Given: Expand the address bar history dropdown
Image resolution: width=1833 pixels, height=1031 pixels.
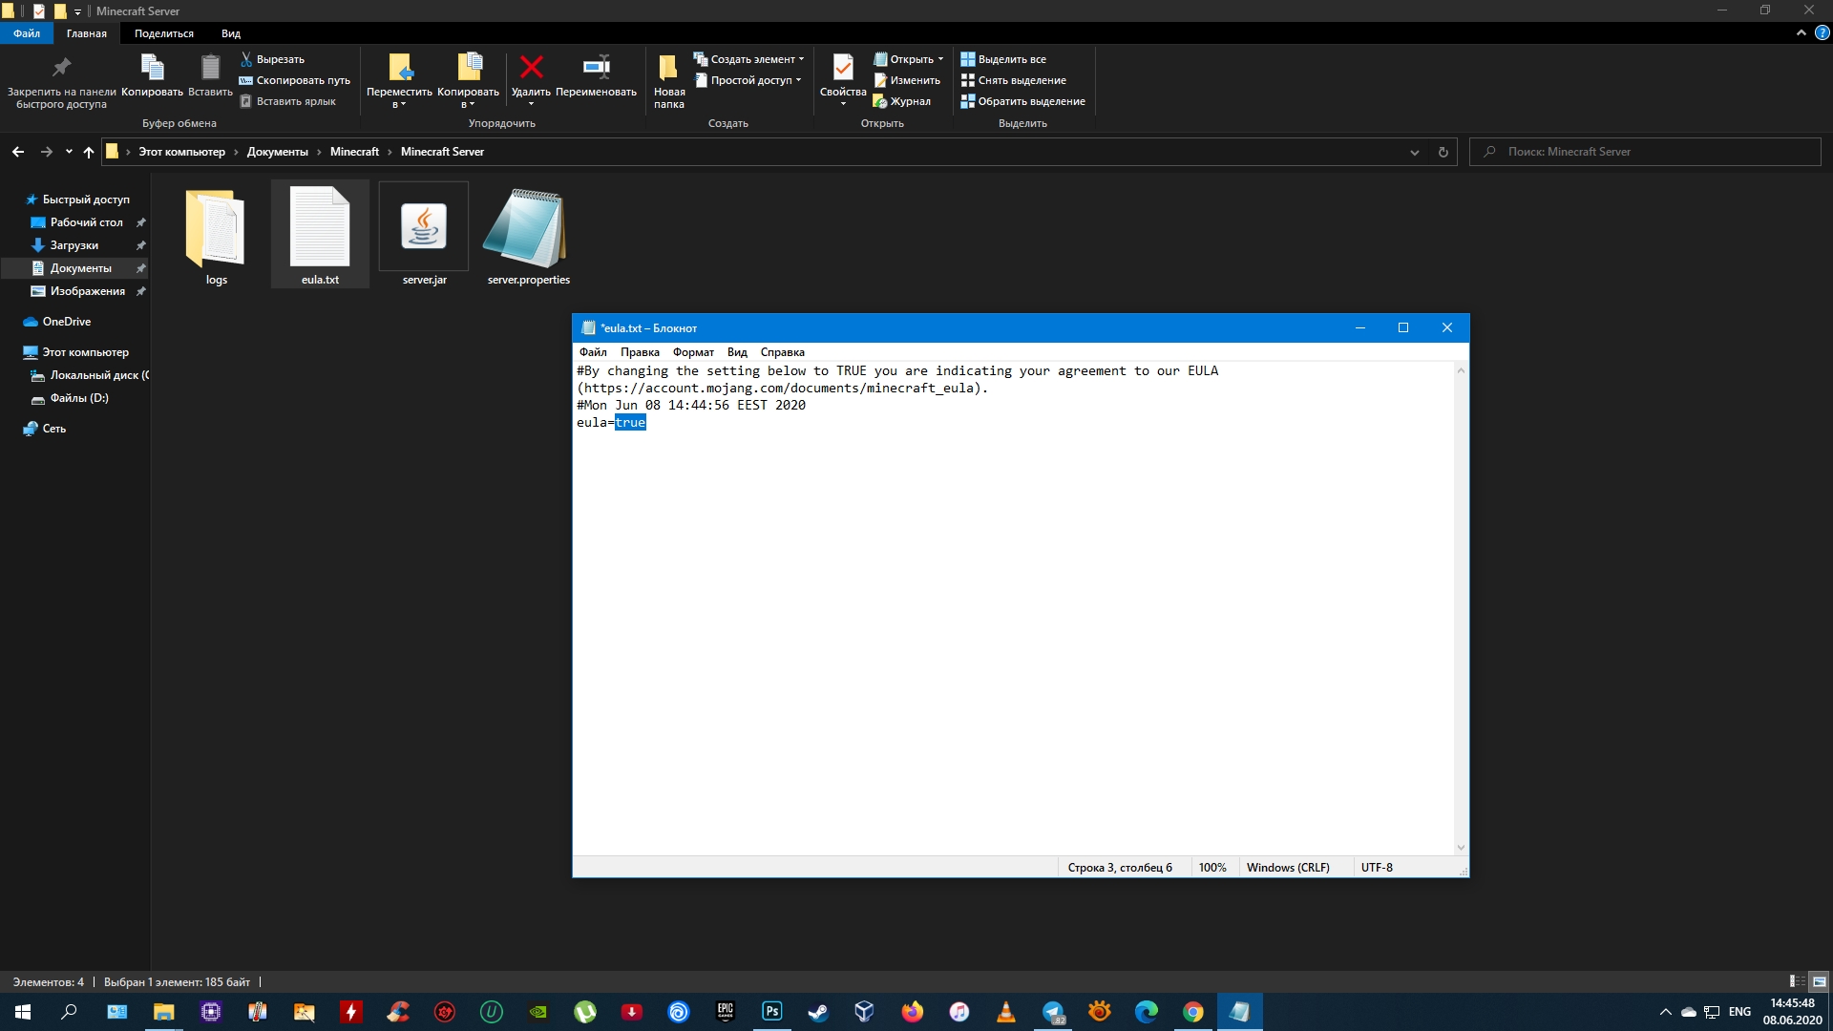Looking at the screenshot, I should point(1414,152).
